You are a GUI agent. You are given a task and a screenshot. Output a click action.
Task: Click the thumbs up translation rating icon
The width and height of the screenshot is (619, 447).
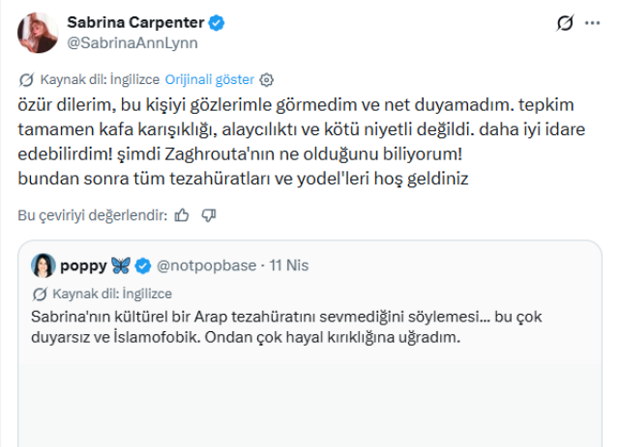tap(182, 215)
